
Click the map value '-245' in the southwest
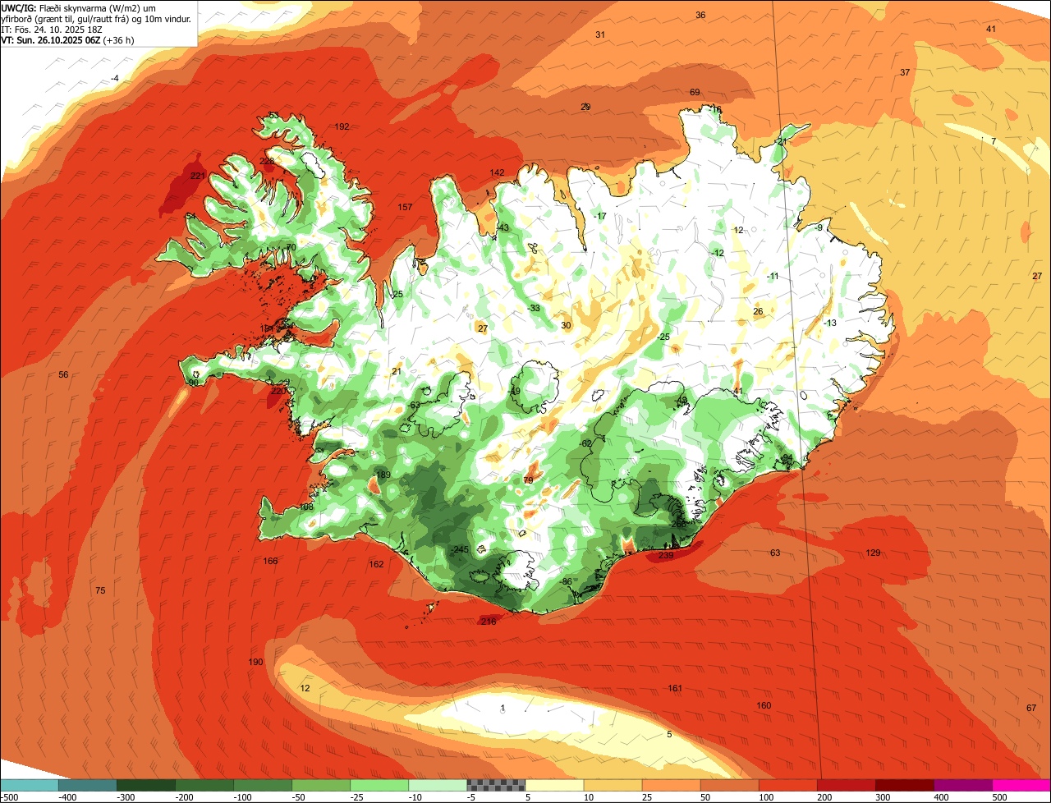click(460, 549)
